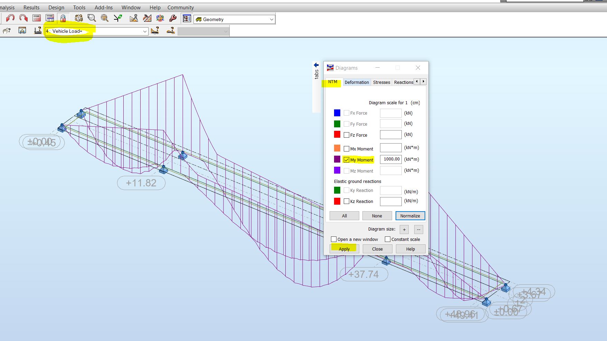Uncheck the My Moment checkbox
The height and width of the screenshot is (341, 607).
click(x=347, y=159)
